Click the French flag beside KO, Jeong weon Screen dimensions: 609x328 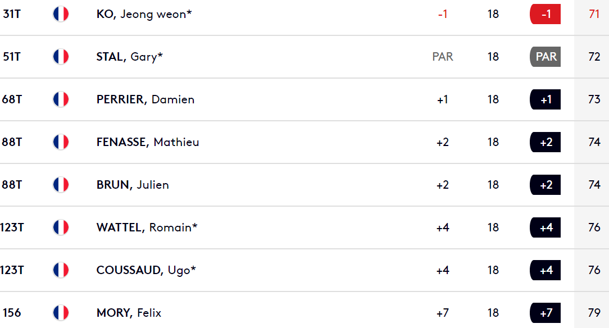pos(61,14)
